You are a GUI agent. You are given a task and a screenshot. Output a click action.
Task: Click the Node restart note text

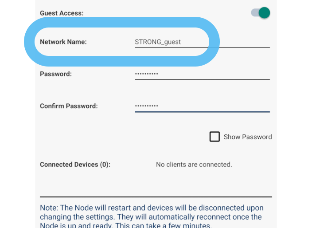[x=152, y=216]
